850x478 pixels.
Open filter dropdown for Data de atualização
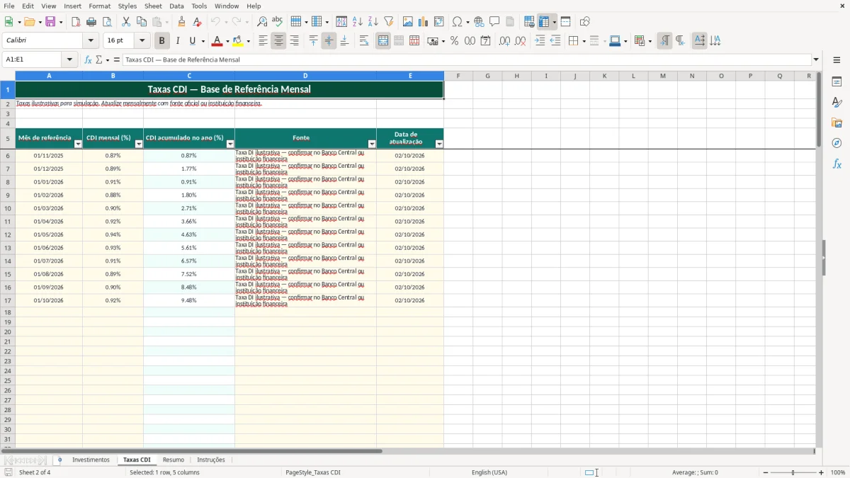point(439,144)
